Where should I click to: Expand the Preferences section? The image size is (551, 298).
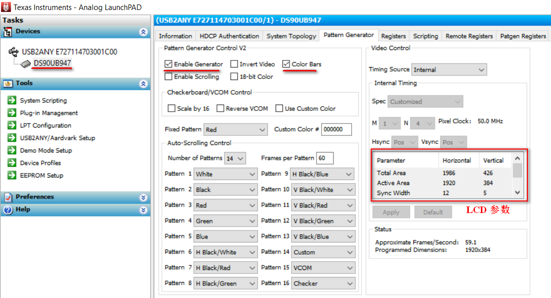tap(144, 197)
